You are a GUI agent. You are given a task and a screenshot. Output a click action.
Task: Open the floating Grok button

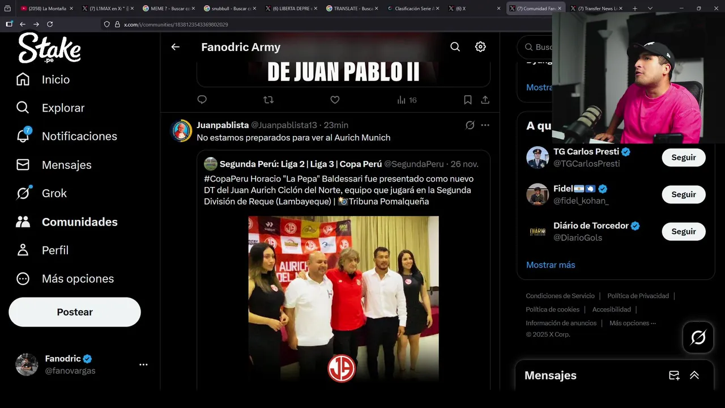[x=698, y=338]
